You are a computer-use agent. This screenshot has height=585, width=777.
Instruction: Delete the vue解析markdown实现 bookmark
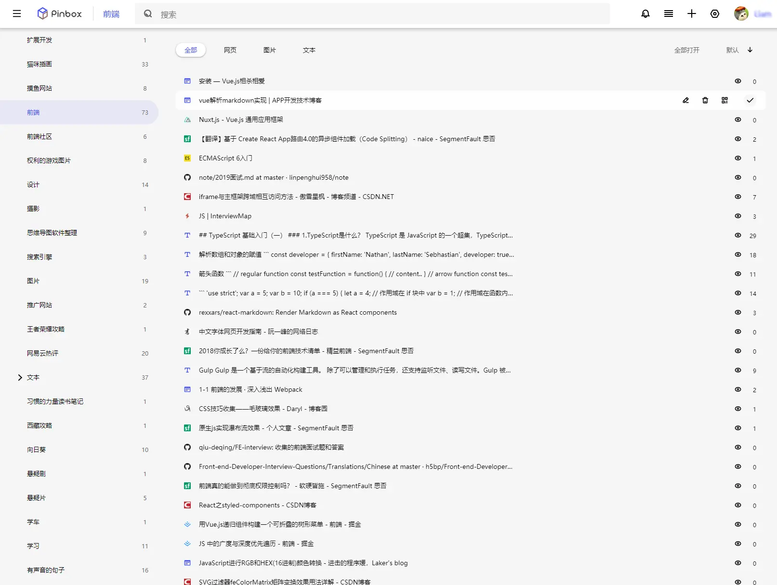click(x=705, y=100)
